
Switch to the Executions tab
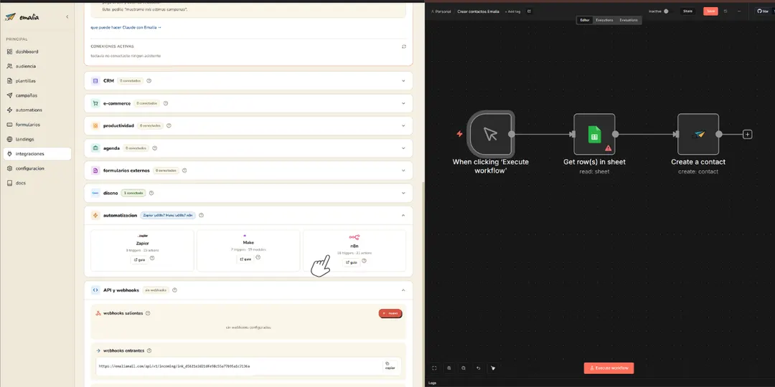[x=604, y=20]
